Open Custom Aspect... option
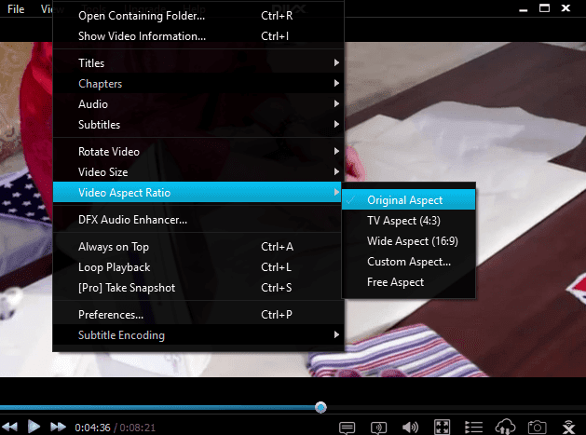 coord(408,261)
